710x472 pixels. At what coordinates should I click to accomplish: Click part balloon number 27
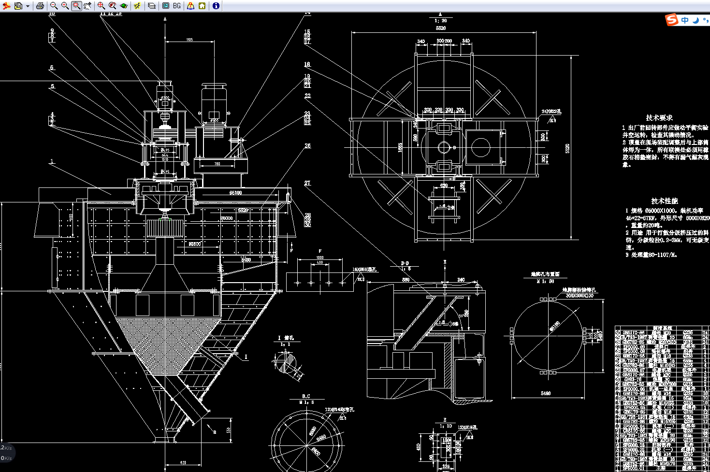[307, 183]
